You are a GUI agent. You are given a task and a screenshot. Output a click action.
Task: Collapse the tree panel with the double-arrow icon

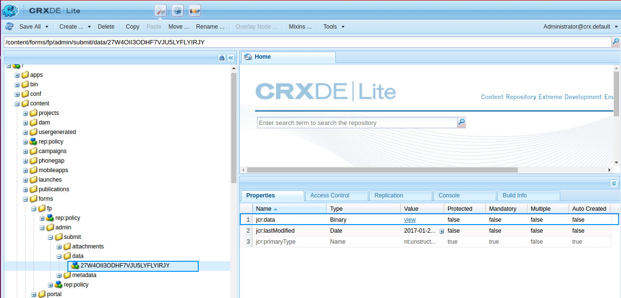point(231,58)
